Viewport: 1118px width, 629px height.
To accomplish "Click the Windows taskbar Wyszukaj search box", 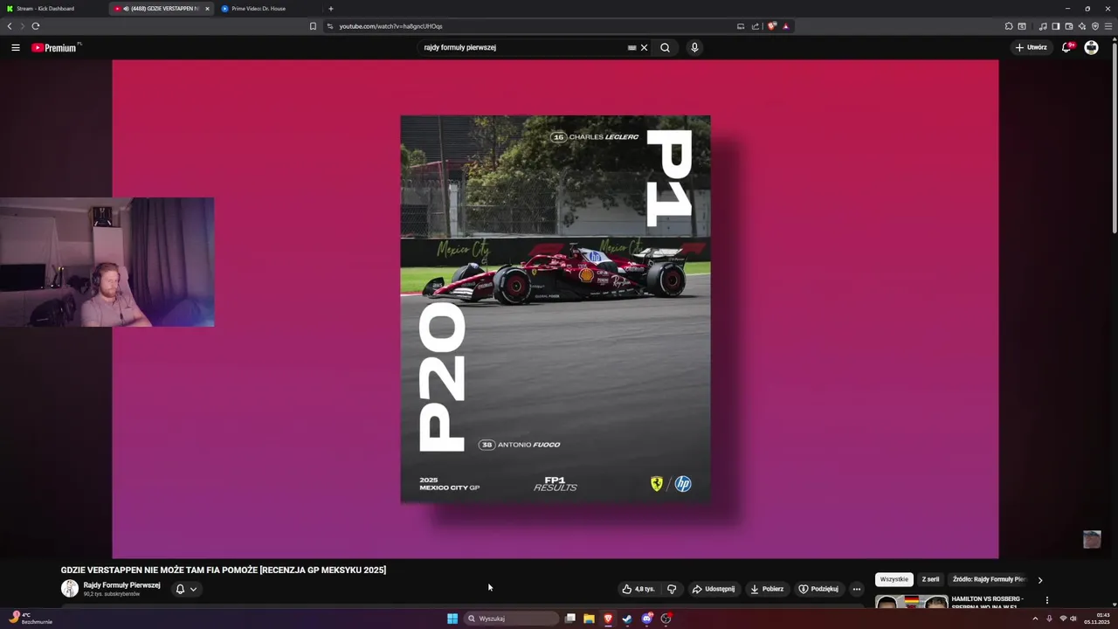I will 511,619.
